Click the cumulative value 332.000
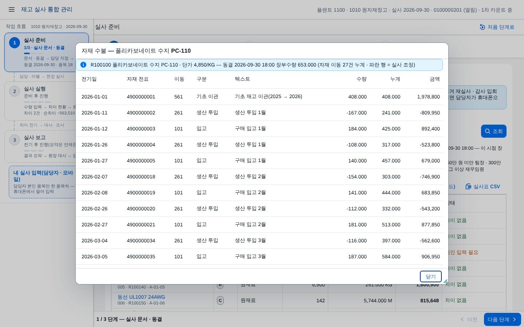The image size is (524, 327). [x=391, y=209]
